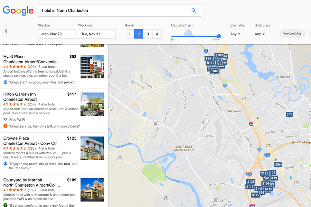Click the magnifier search icon
Image resolution: width=311 pixels, height=207 pixels.
pyautogui.click(x=194, y=10)
